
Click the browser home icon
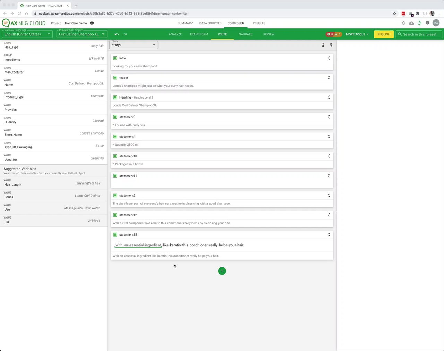tap(26, 14)
